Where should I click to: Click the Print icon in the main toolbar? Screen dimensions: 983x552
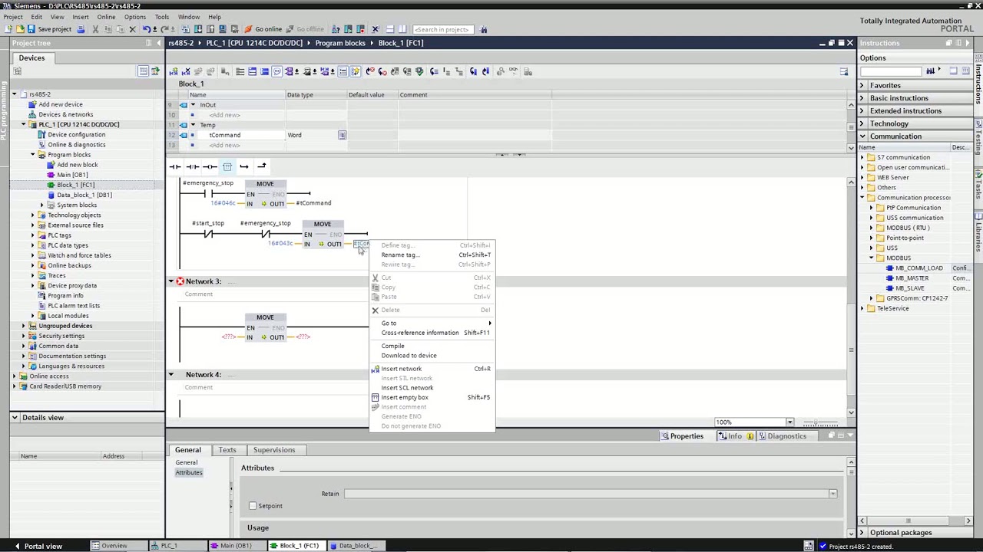point(82,29)
